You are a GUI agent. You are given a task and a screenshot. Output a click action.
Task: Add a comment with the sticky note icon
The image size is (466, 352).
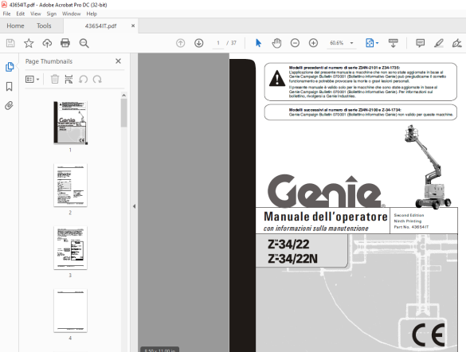[420, 43]
